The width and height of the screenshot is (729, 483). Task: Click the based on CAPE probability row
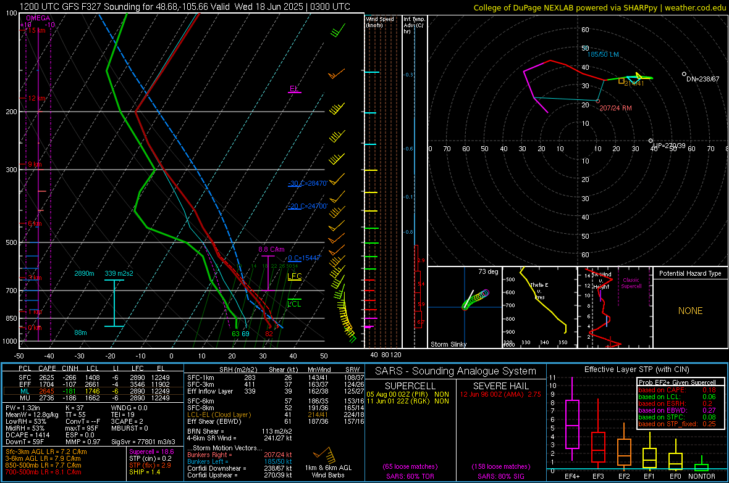(677, 390)
